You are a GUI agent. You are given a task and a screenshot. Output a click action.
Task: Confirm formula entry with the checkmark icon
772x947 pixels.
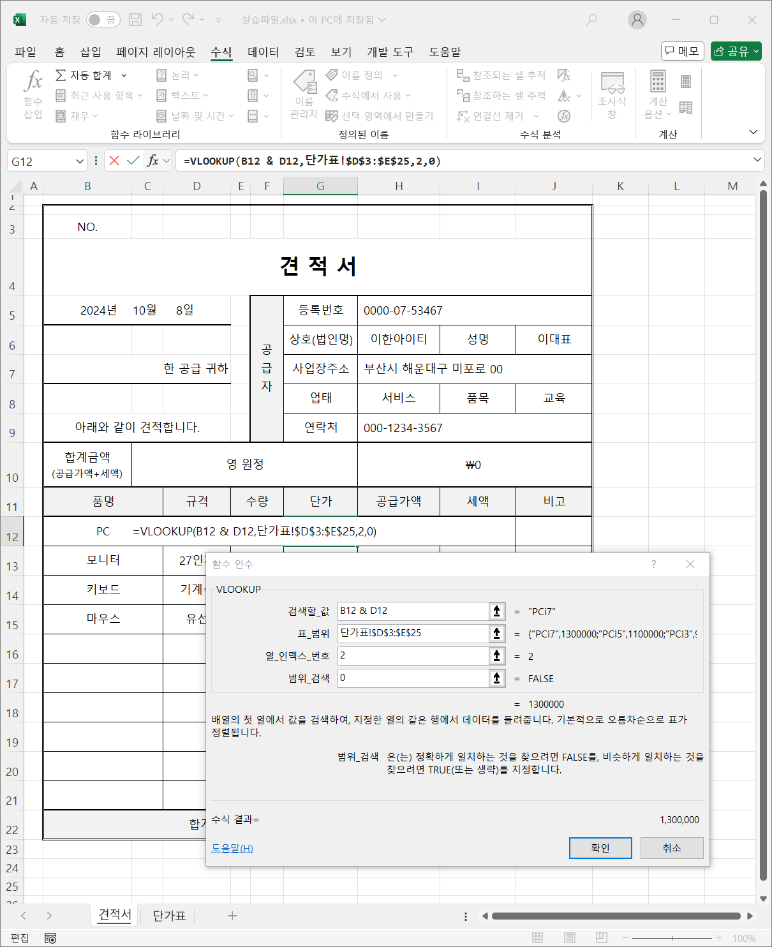(x=133, y=161)
